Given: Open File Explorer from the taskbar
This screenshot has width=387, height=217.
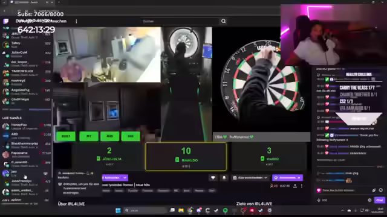Looking at the screenshot, I should coord(181,210).
